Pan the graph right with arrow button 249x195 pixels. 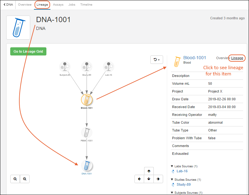tap(158, 179)
